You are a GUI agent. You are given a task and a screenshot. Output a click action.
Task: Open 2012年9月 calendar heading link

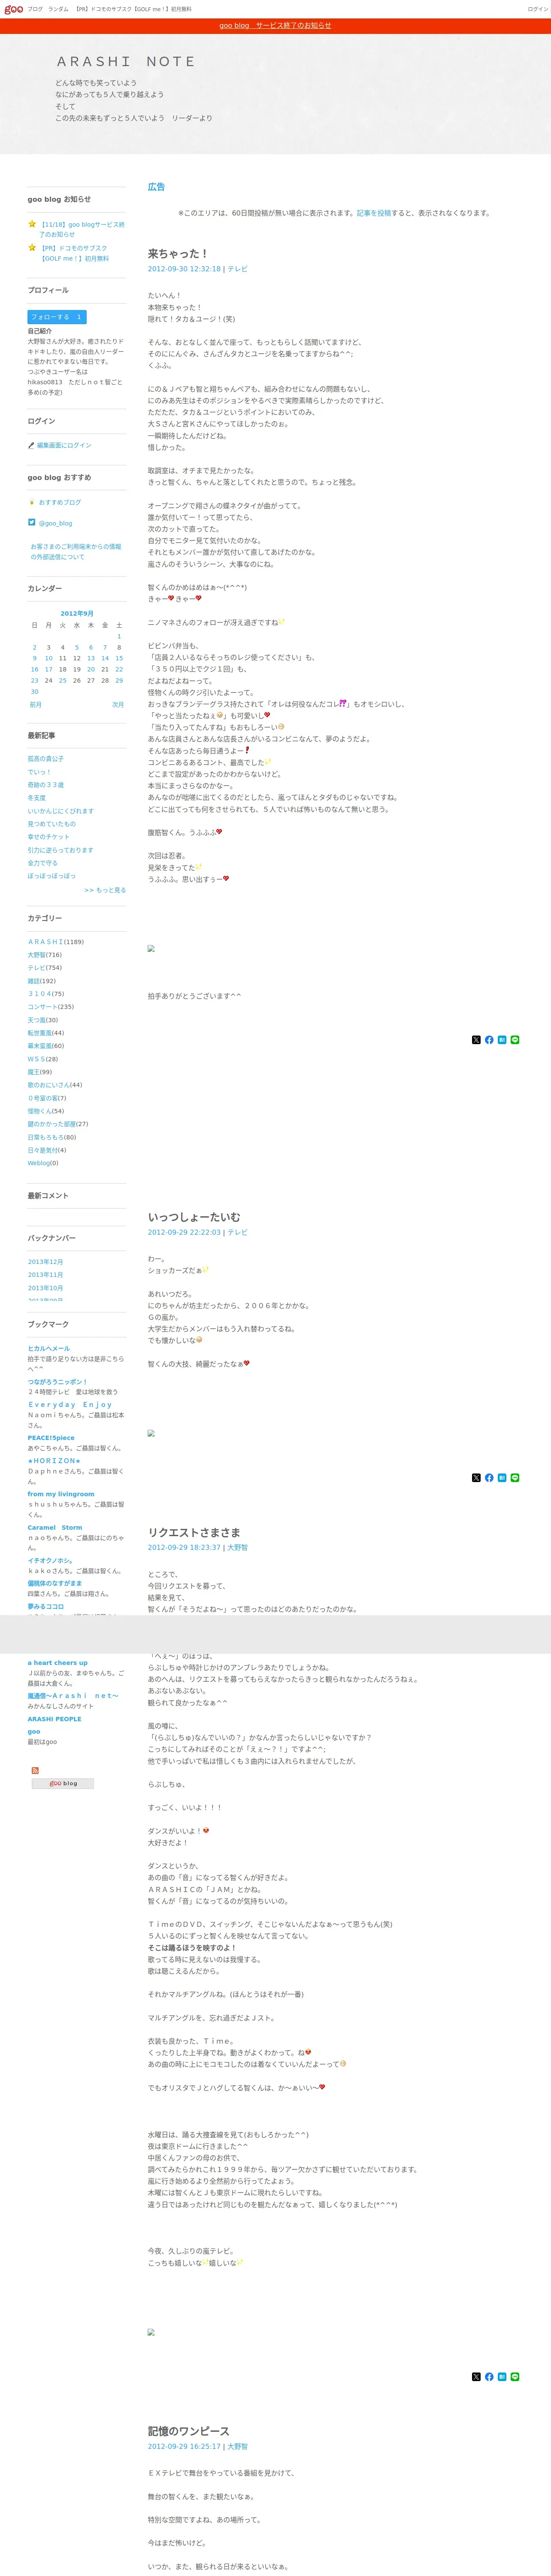pos(77,614)
